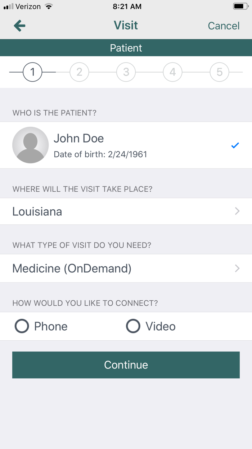Tap the back arrow to go back

[x=19, y=26]
